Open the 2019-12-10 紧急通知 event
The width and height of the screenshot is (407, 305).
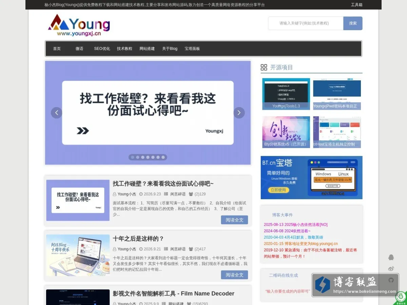tap(310, 253)
